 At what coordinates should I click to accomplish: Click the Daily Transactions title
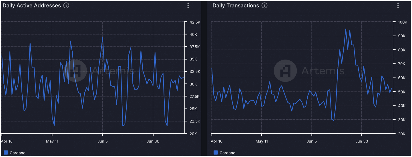236,5
